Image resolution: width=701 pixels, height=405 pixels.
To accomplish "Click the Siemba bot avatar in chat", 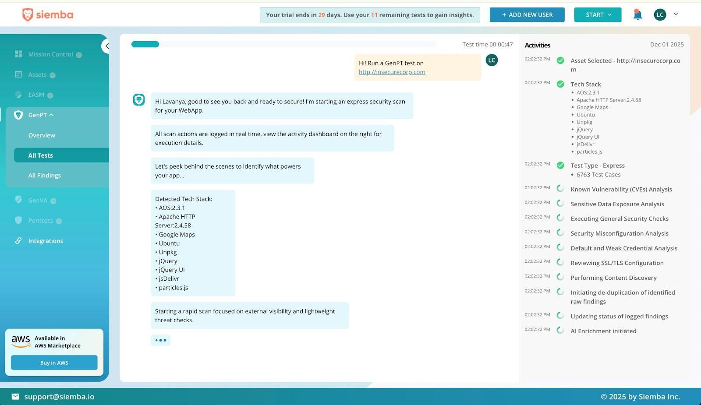I will coord(139,100).
